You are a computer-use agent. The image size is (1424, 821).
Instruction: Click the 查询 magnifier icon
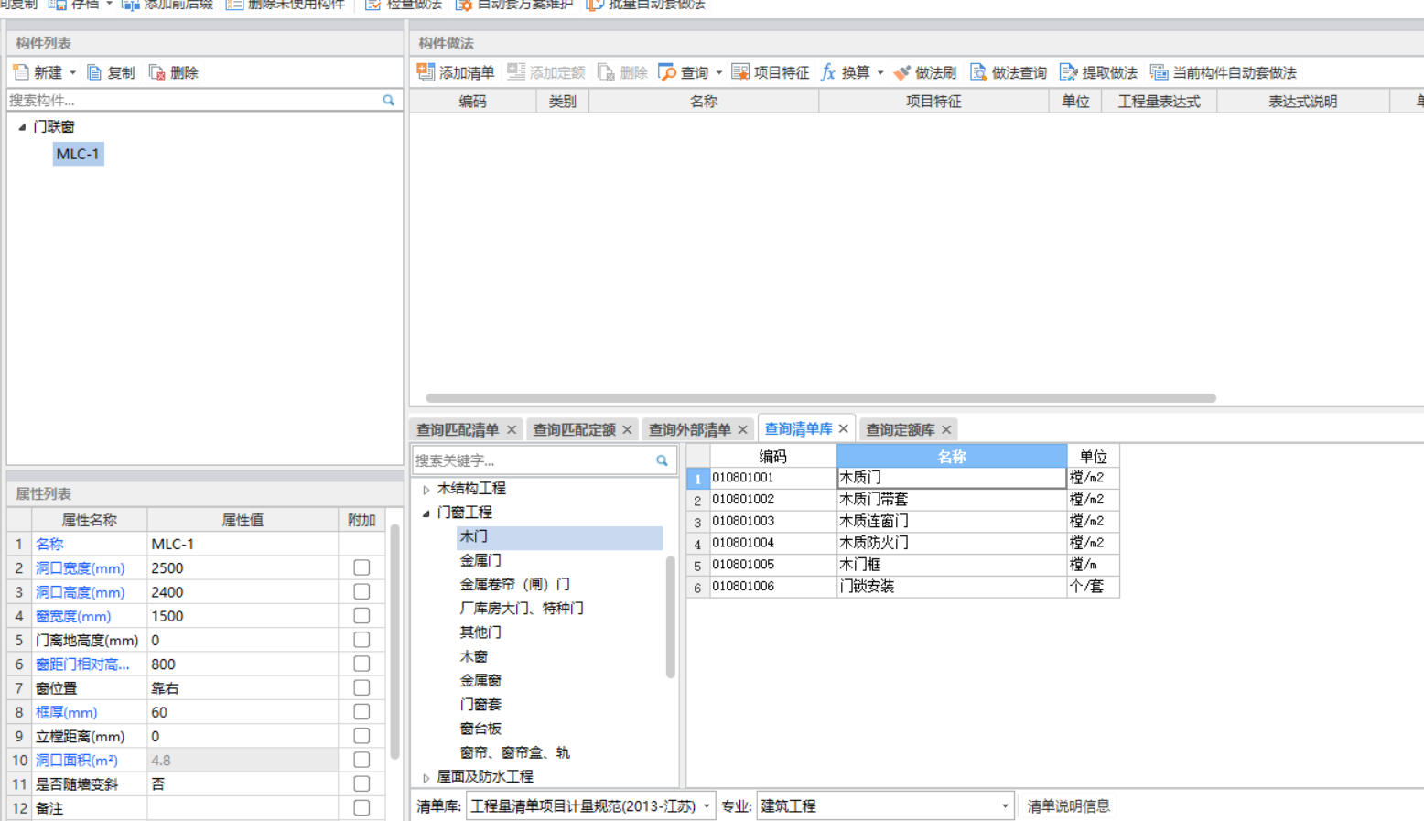click(667, 72)
